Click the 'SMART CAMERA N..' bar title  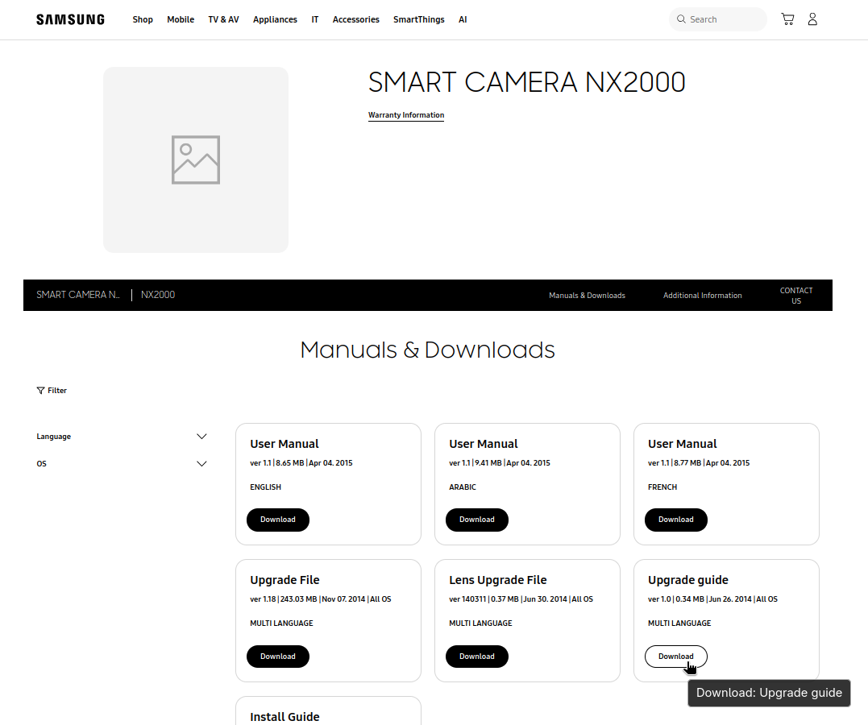(78, 295)
